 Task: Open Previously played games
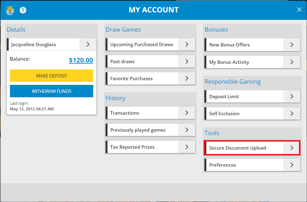143,130
